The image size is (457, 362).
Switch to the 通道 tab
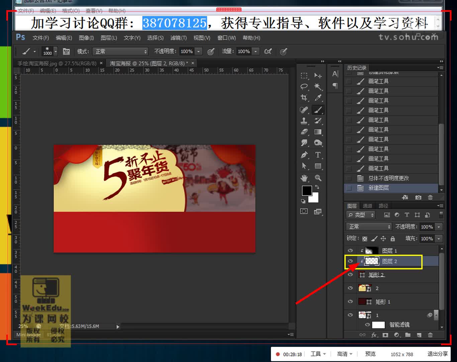[x=367, y=206]
